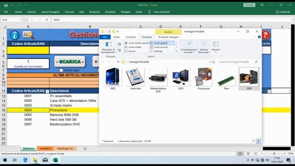Click the SCARICA button
The width and height of the screenshot is (295, 166).
tap(70, 62)
